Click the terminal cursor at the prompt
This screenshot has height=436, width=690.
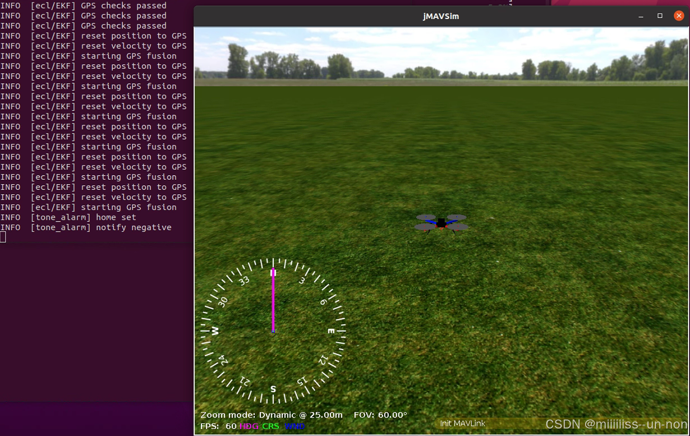point(3,237)
